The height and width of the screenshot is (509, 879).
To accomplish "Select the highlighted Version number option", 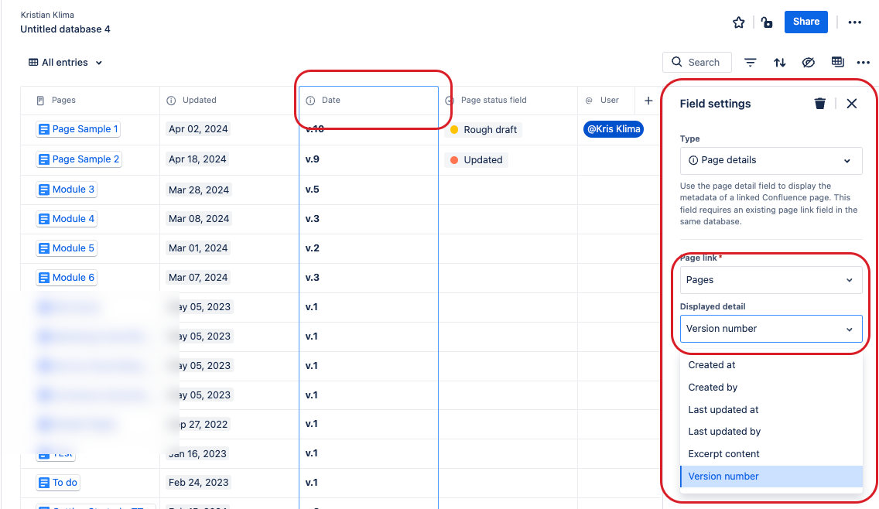I will [723, 476].
